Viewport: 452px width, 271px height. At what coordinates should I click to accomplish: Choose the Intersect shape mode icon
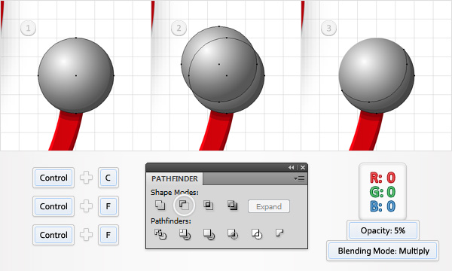point(209,206)
